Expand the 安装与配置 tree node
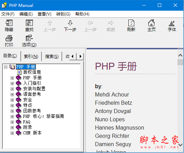Viewport: 184px width, 153px height. [x=12, y=89]
